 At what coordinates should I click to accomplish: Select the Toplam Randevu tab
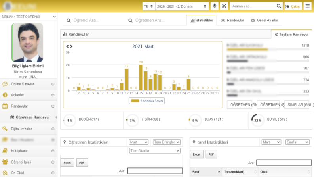(x=291, y=34)
